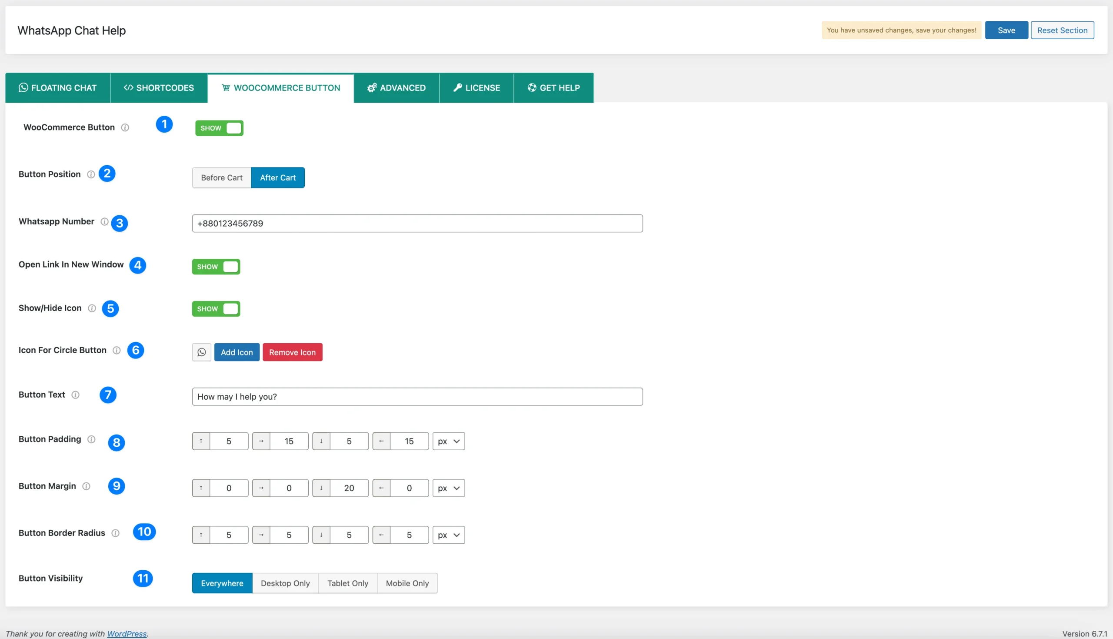Click the down arrow icon in Button Margin
The height and width of the screenshot is (639, 1113).
[x=321, y=488]
